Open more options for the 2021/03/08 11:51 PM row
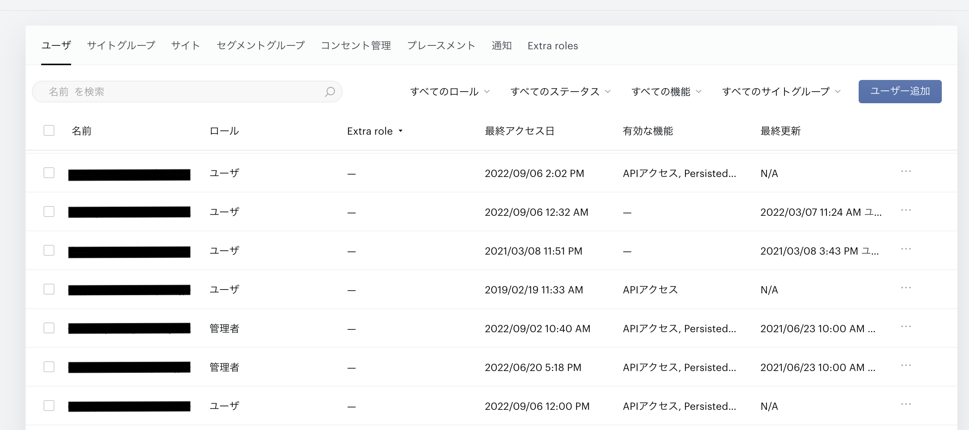This screenshot has height=430, width=969. click(906, 249)
